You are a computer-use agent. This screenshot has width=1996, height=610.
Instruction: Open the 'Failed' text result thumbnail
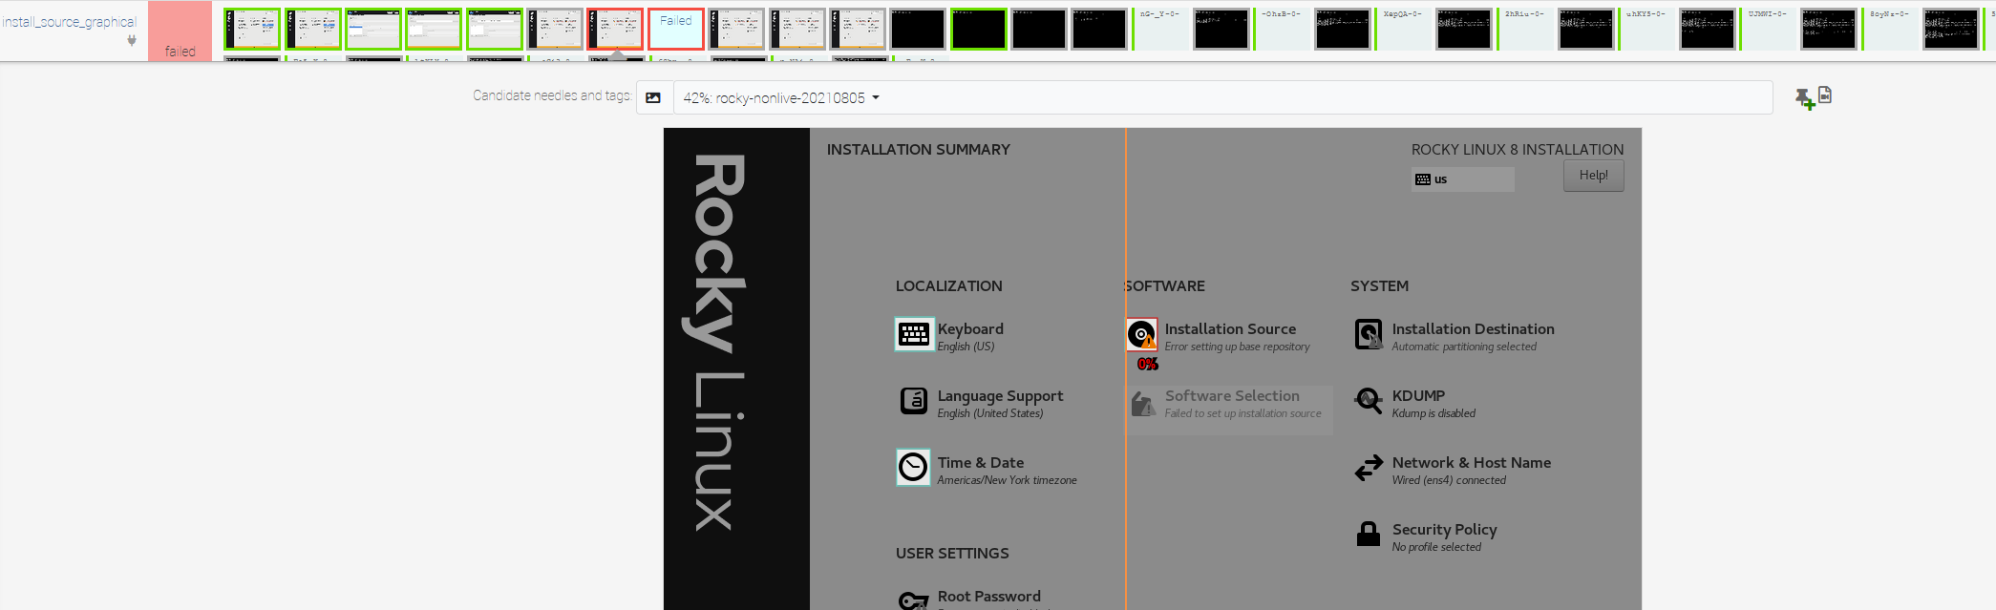[x=676, y=29]
